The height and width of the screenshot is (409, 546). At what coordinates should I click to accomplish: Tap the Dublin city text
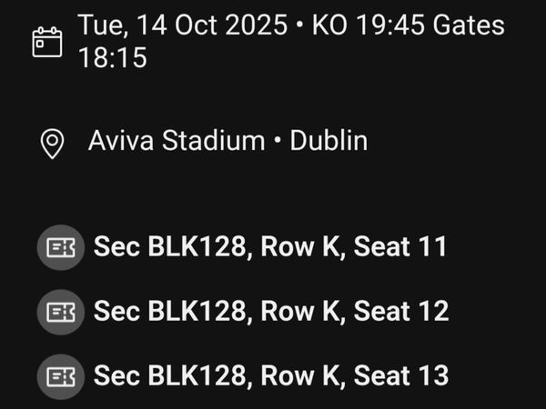coord(329,142)
